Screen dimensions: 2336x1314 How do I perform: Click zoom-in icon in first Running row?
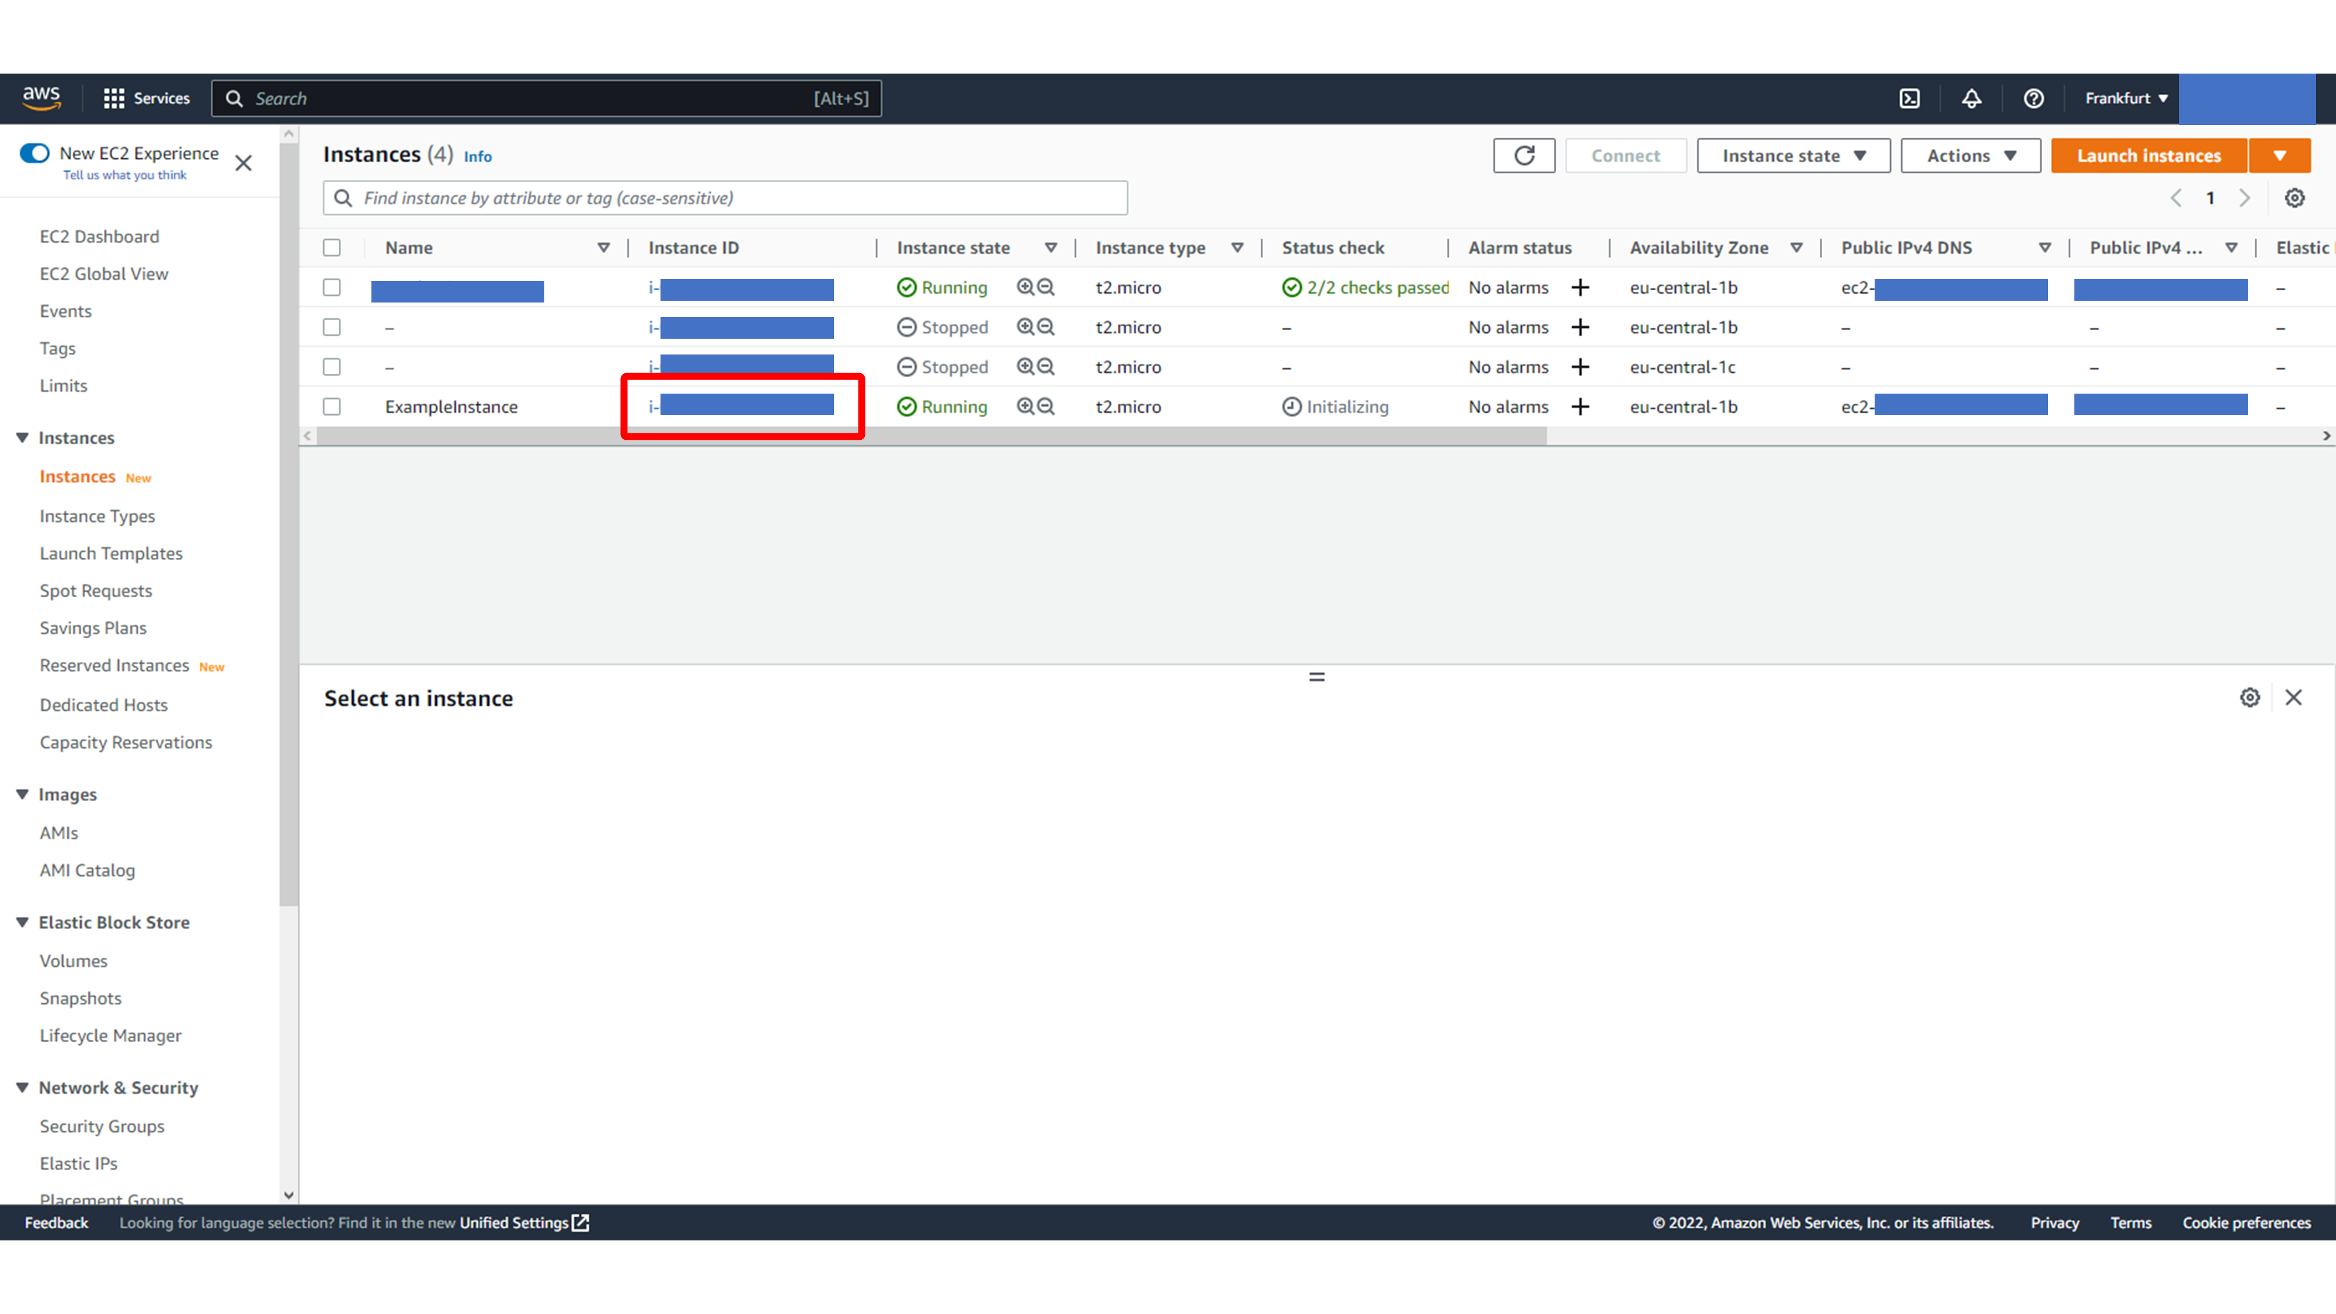pyautogui.click(x=1025, y=287)
